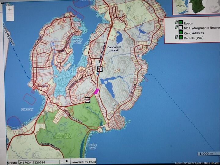220x165 pixels.
Task: Click the 'Ground' label in status bar
Action: [x=12, y=163]
